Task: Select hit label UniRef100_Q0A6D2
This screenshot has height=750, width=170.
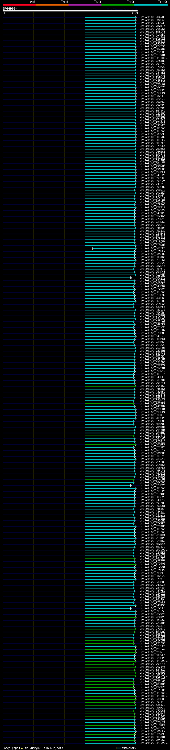Action: (x=152, y=254)
